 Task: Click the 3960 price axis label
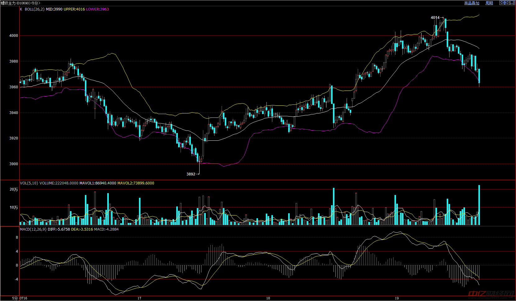[14, 87]
